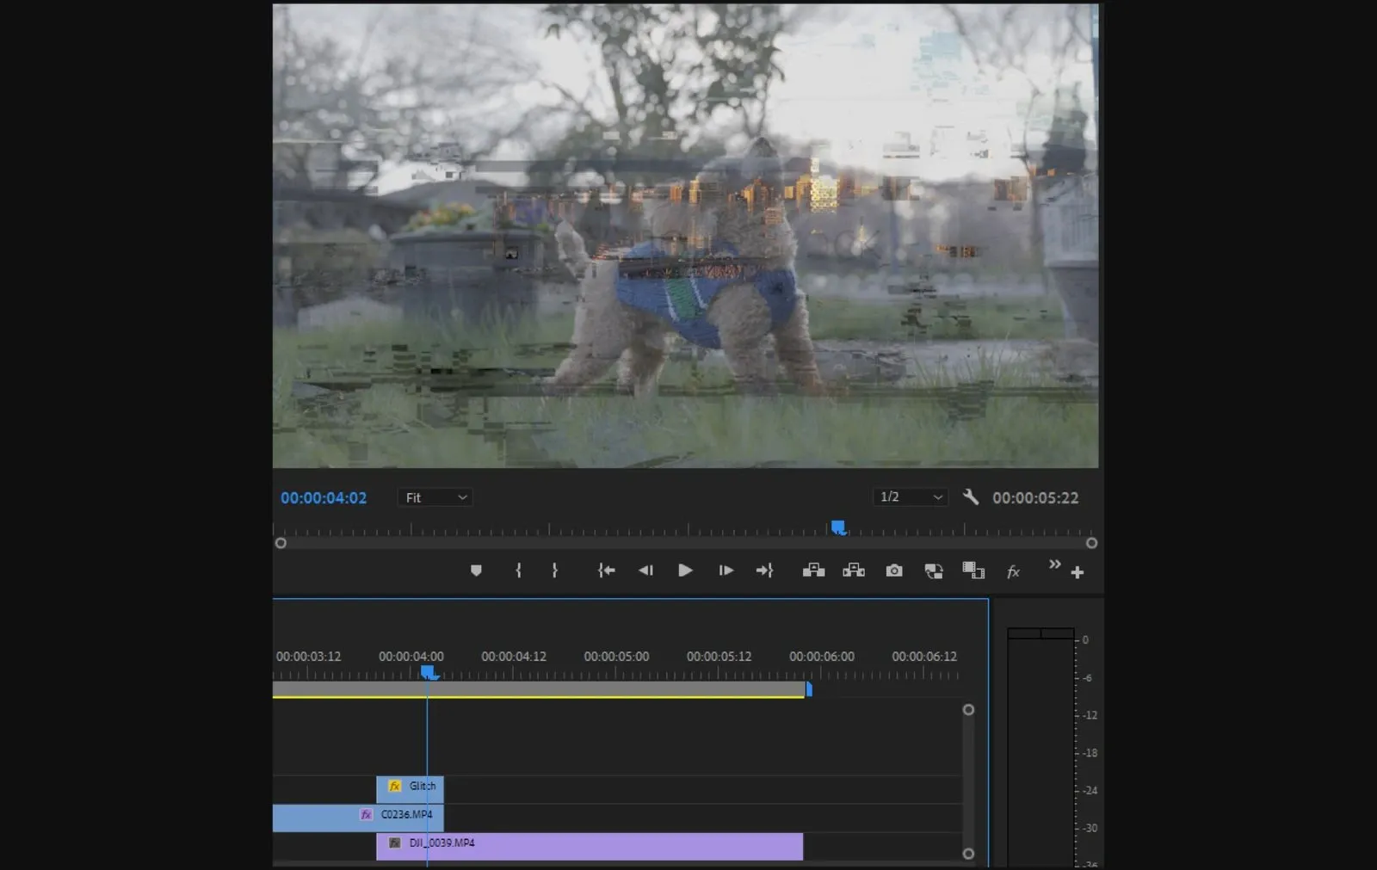Click the Add Marker icon
The height and width of the screenshot is (870, 1377).
tap(476, 571)
